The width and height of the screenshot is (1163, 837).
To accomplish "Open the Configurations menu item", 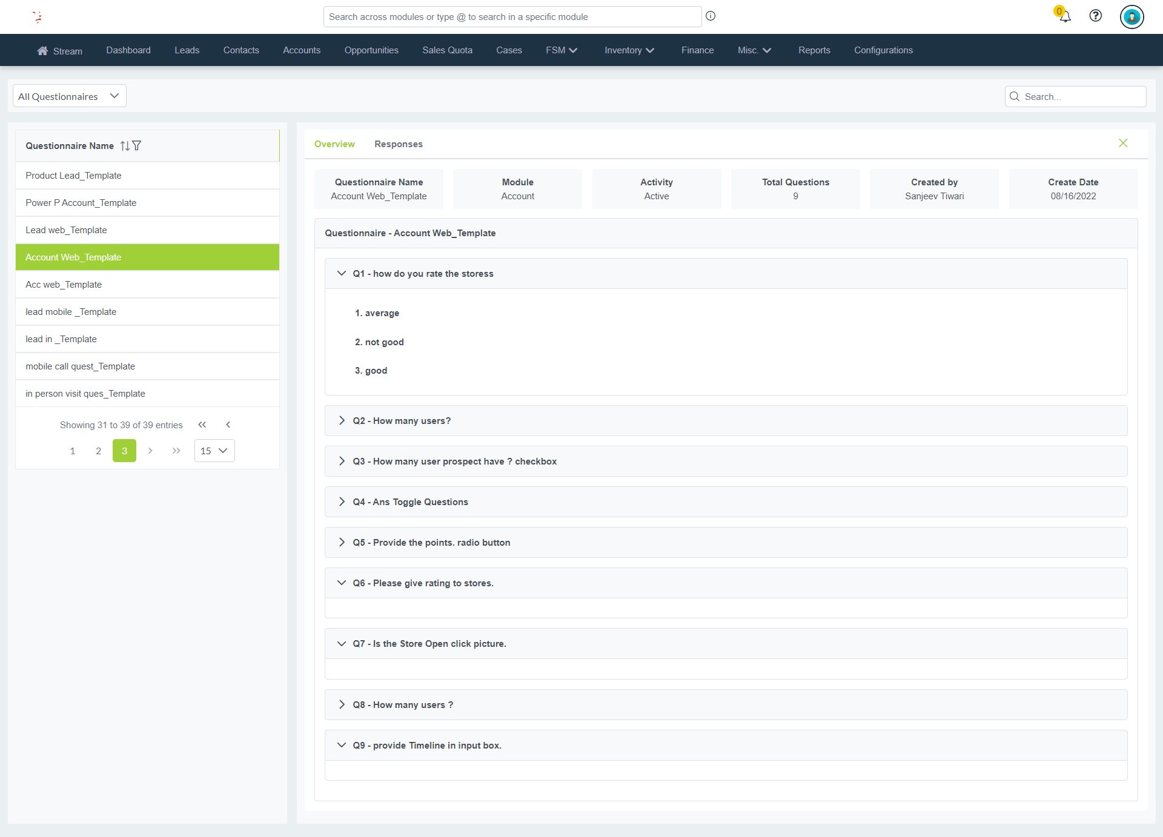I will (x=883, y=50).
